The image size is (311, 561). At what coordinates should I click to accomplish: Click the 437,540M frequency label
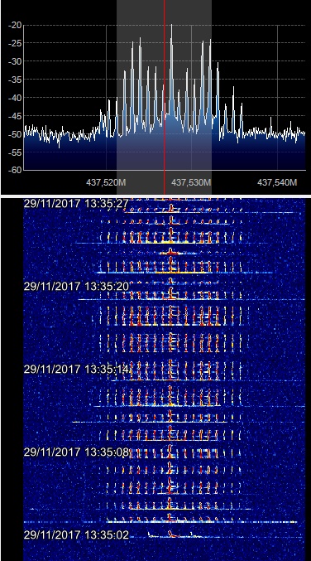[277, 182]
